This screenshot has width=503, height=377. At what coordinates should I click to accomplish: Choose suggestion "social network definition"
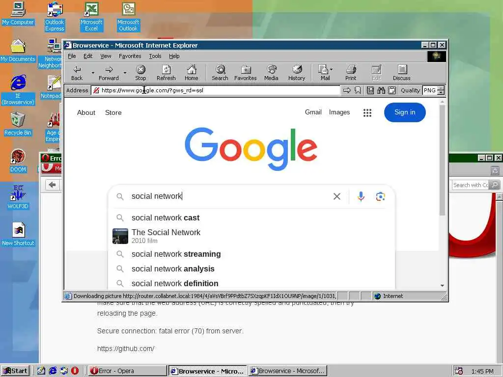(251, 283)
